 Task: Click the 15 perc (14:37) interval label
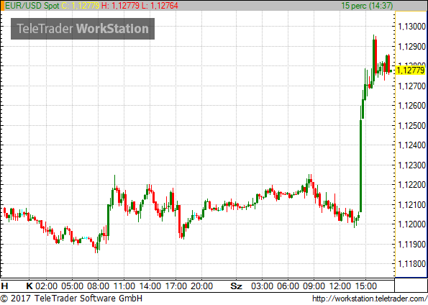tap(367, 6)
